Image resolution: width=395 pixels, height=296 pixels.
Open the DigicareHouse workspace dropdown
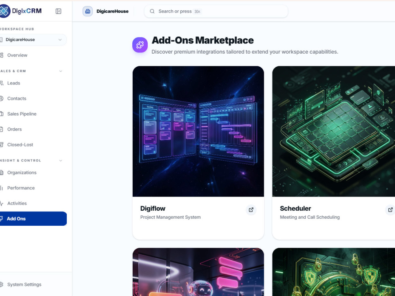pos(33,40)
